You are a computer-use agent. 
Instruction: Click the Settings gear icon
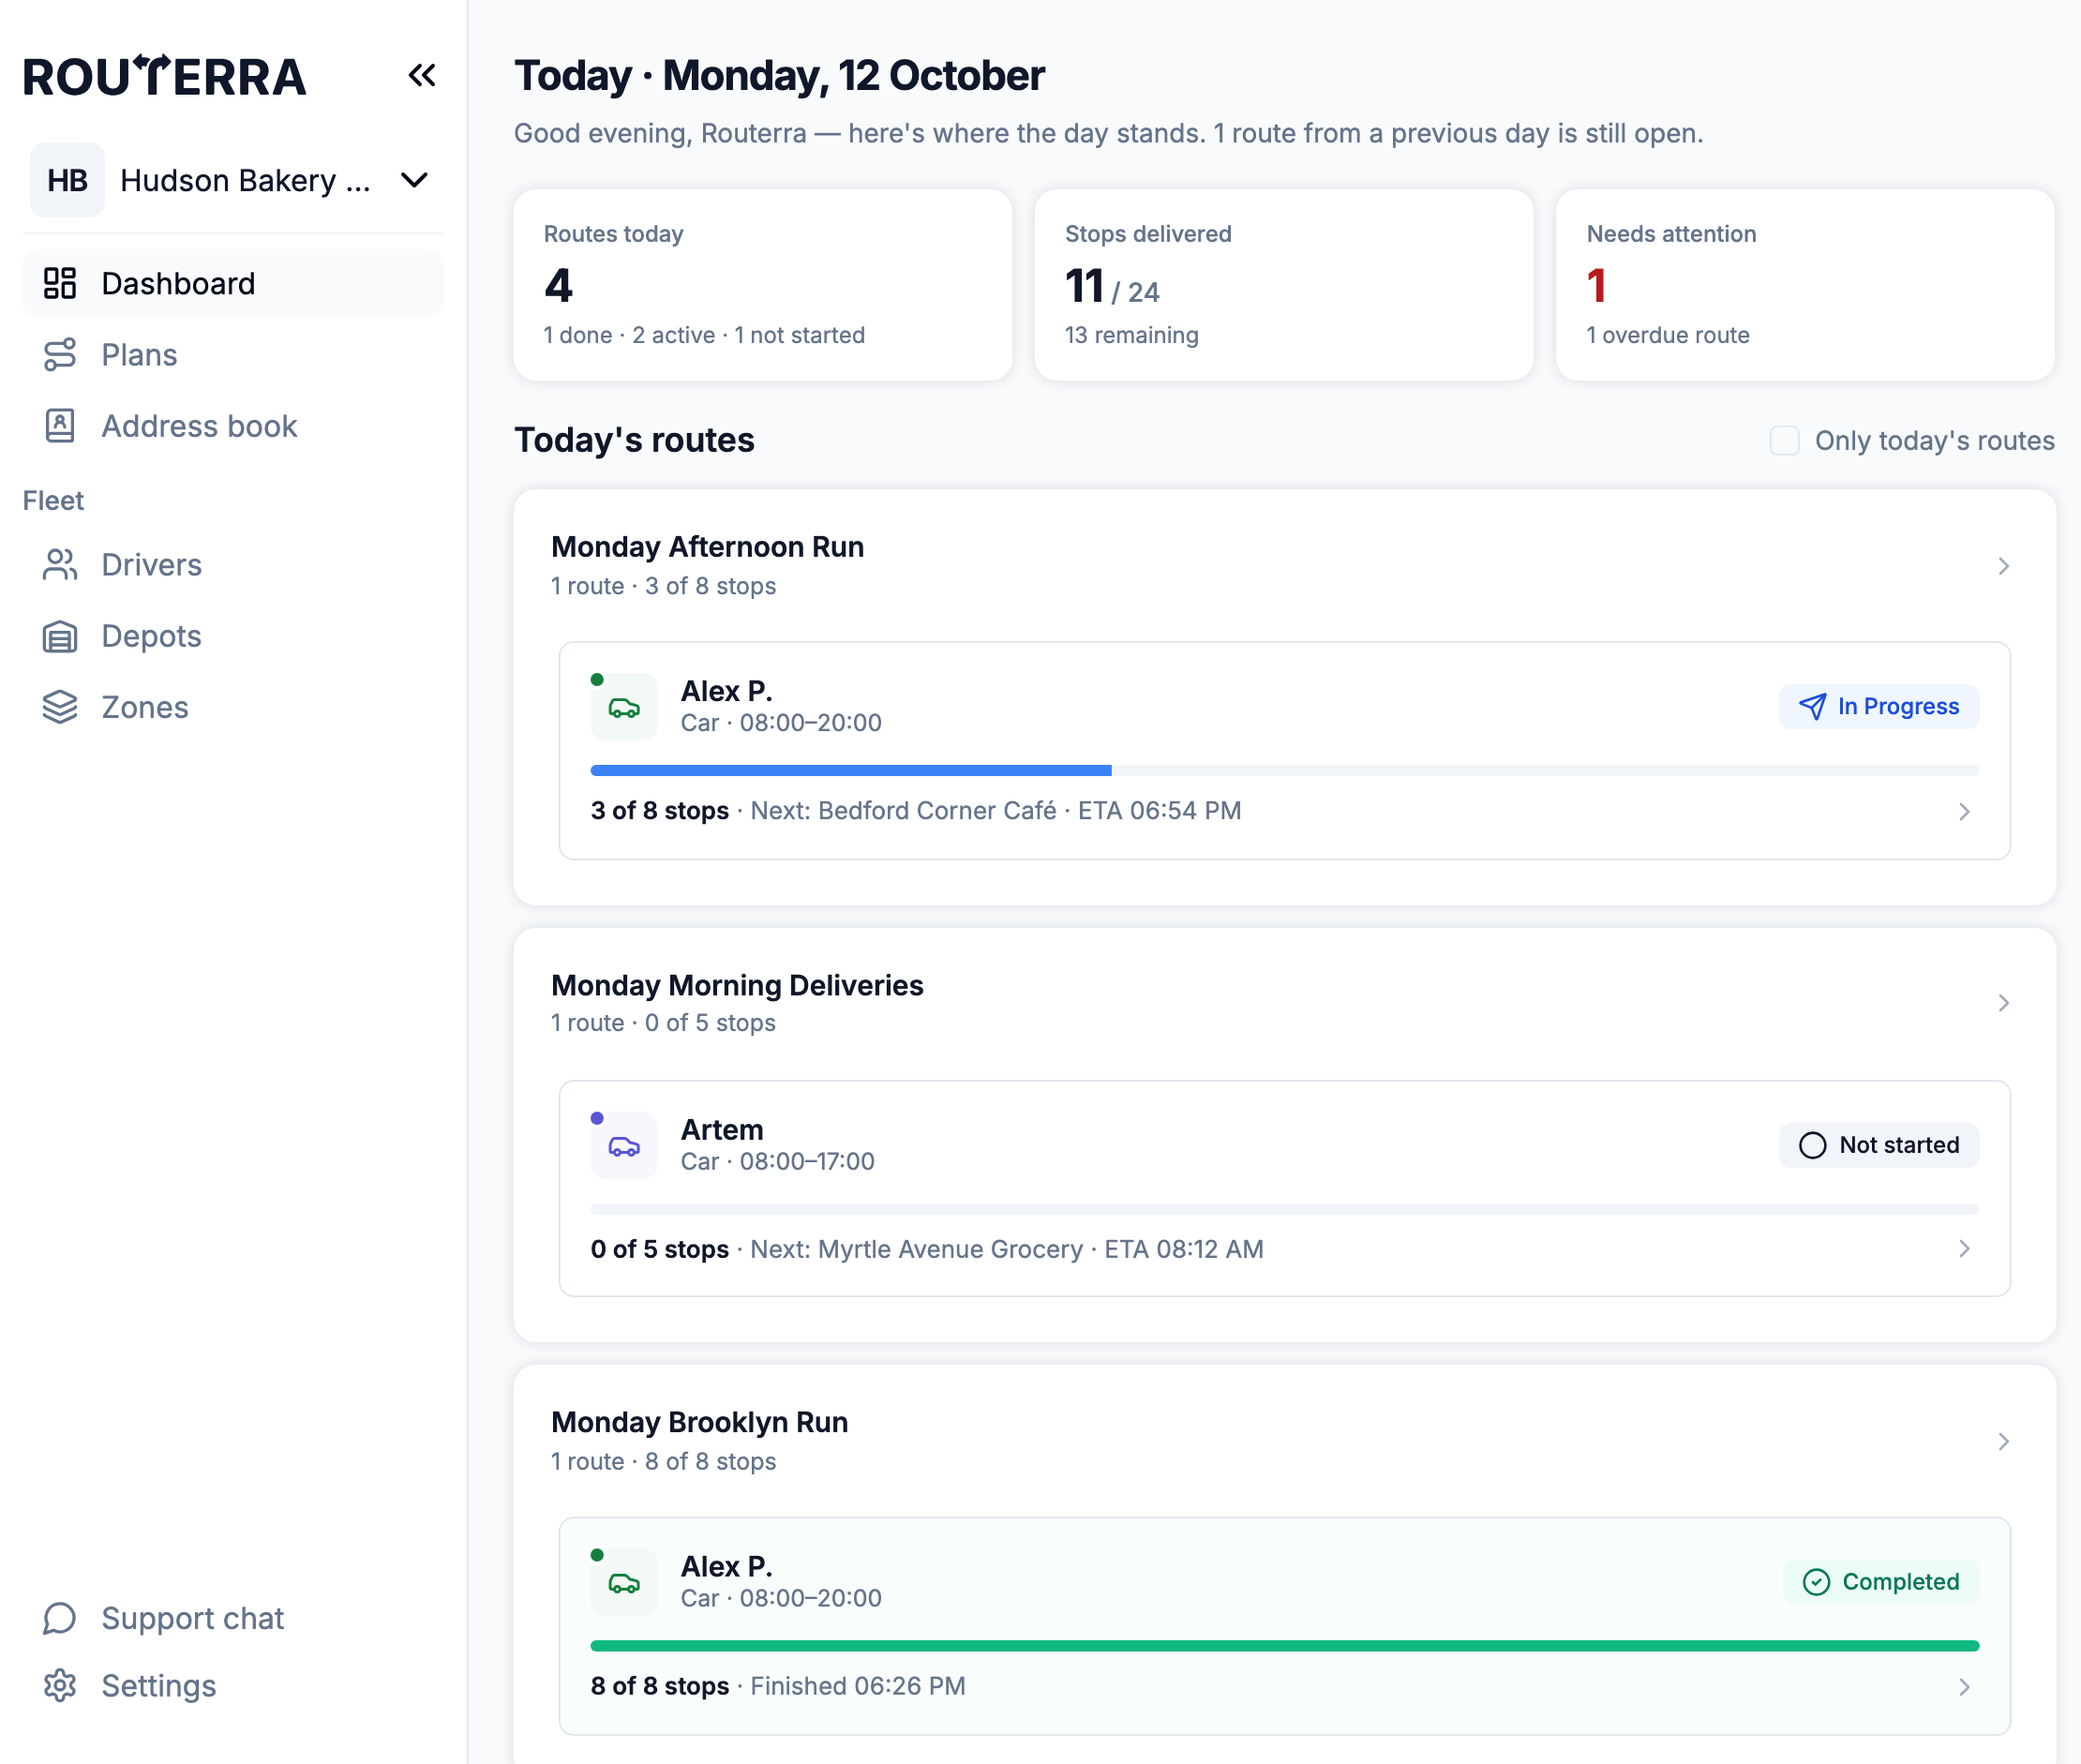pyautogui.click(x=60, y=1686)
